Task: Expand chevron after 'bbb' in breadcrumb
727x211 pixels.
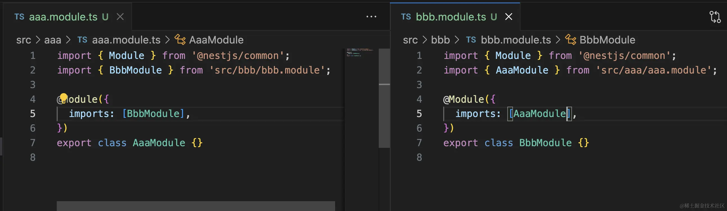Action: pyautogui.click(x=457, y=40)
